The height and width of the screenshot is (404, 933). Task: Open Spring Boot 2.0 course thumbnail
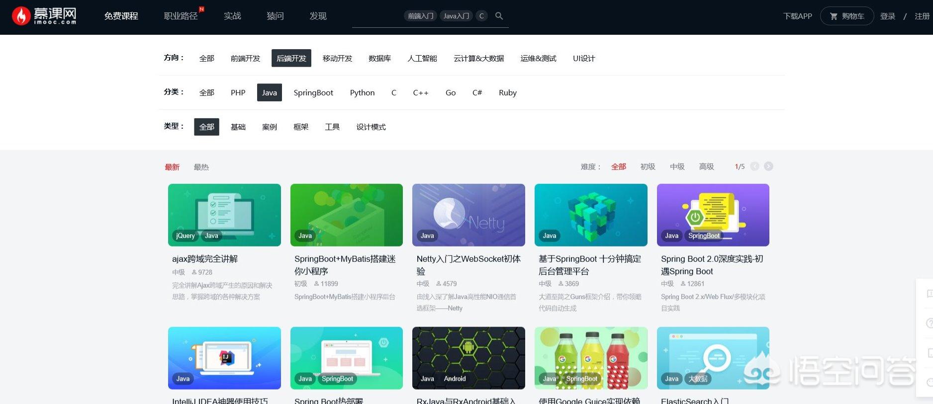click(713, 215)
